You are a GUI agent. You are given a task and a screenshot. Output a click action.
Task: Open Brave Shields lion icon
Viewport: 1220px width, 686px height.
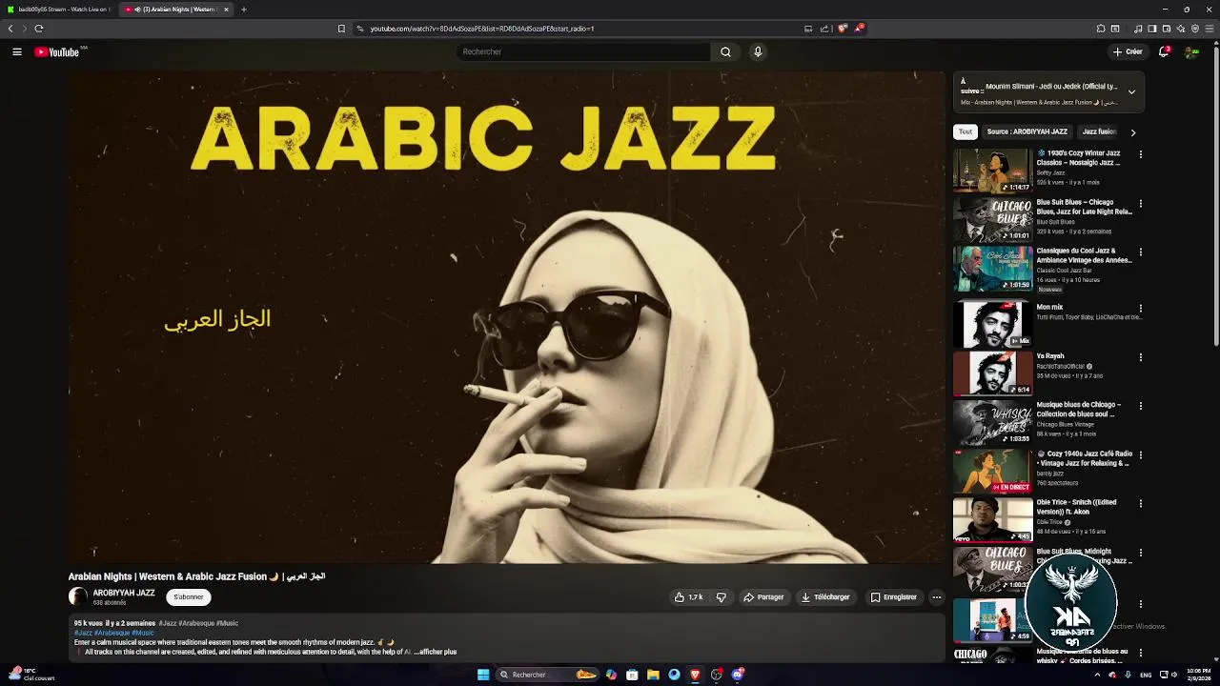pyautogui.click(x=843, y=29)
